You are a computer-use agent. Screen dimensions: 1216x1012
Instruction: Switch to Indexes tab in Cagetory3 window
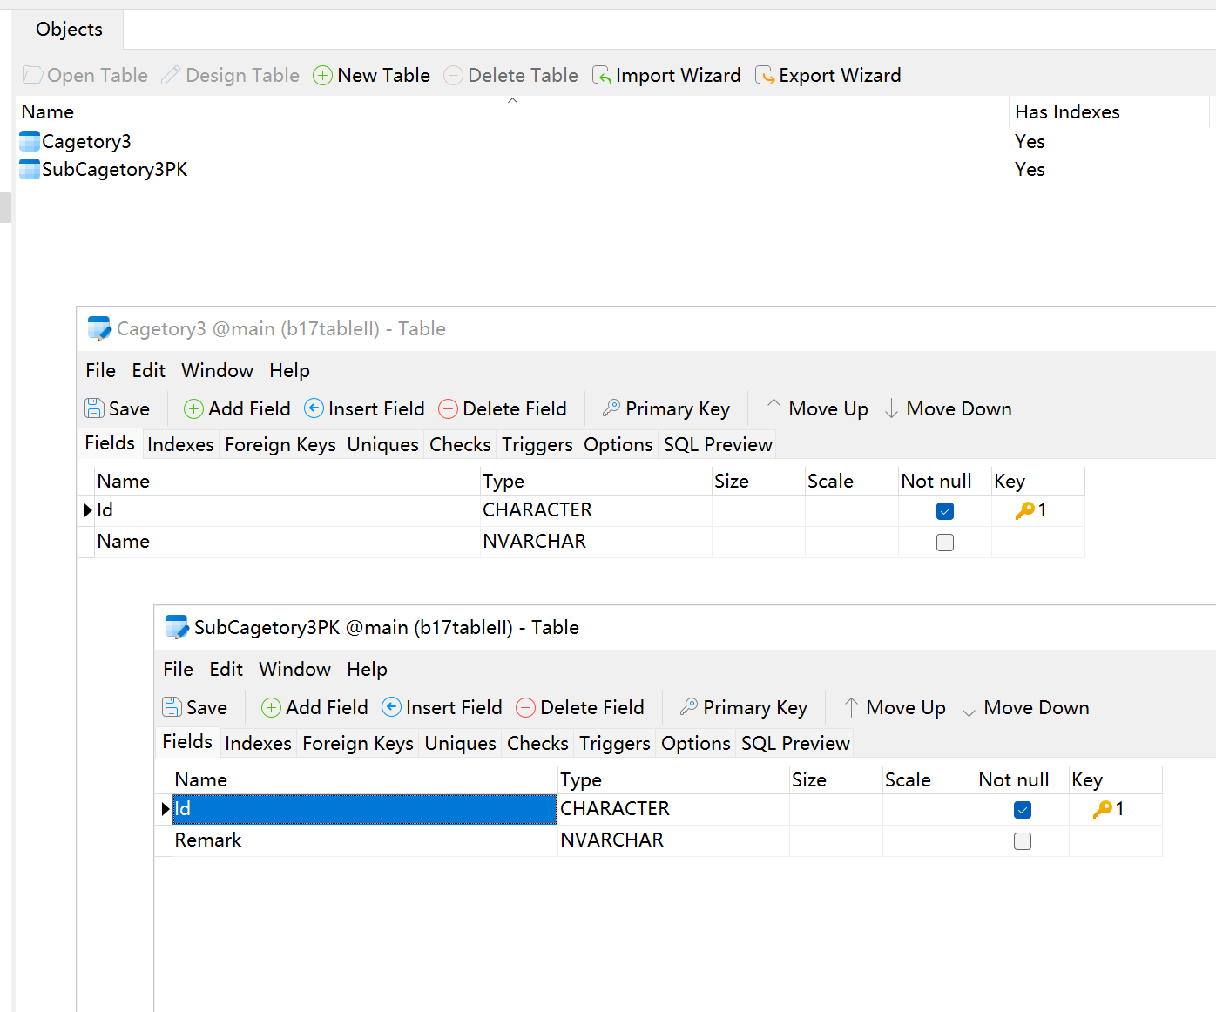(180, 445)
